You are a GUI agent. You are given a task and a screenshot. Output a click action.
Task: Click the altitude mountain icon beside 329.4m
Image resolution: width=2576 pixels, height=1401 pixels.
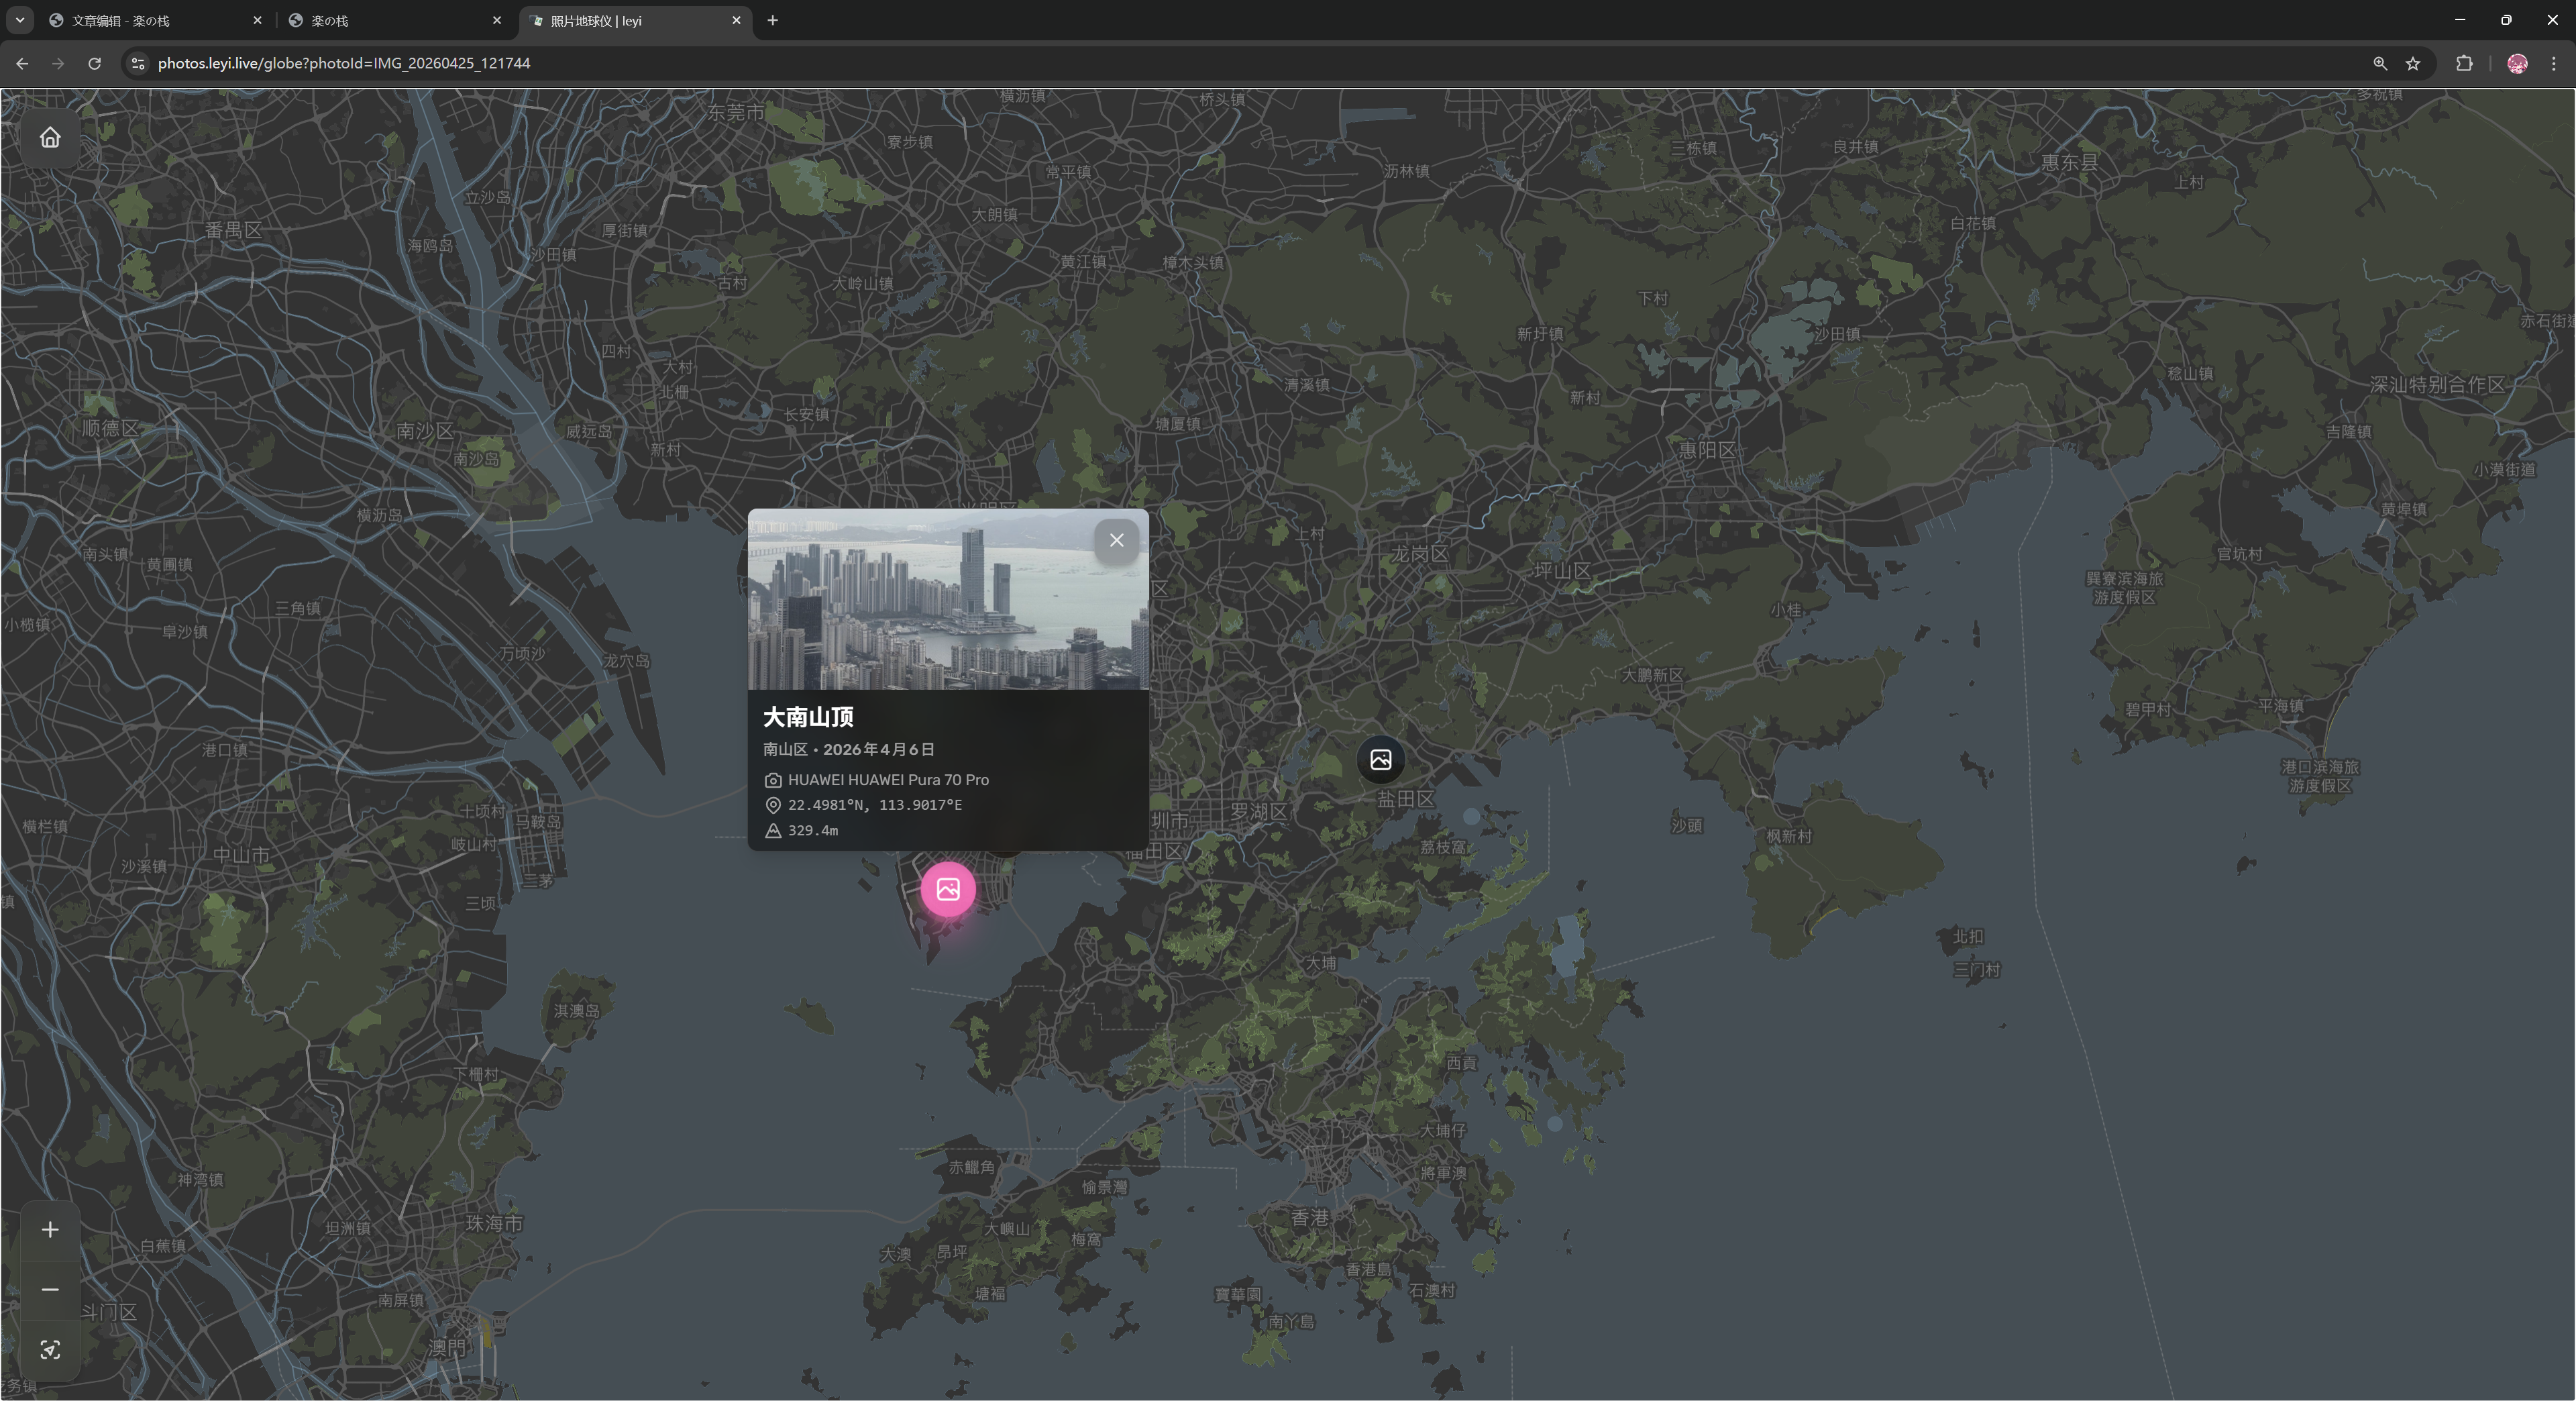tap(773, 830)
